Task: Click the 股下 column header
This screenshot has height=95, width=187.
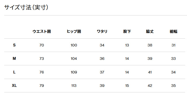Action: tap(127, 31)
